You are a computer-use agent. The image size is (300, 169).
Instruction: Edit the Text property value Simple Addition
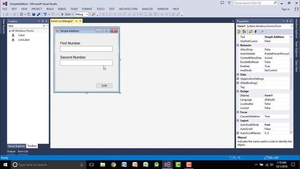277,37
